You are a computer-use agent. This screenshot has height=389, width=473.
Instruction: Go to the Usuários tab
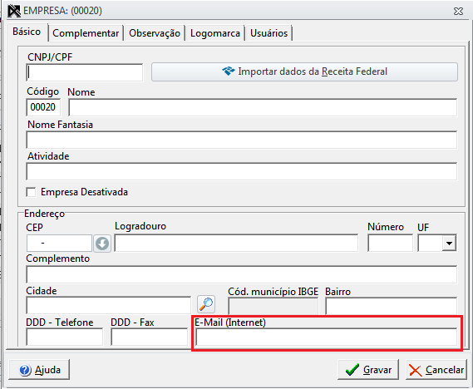pos(269,33)
